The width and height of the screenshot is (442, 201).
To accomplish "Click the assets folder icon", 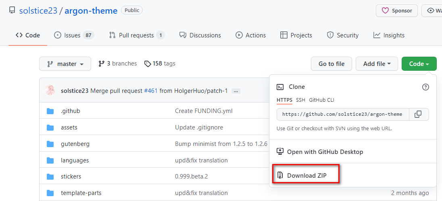I will pyautogui.click(x=50, y=127).
